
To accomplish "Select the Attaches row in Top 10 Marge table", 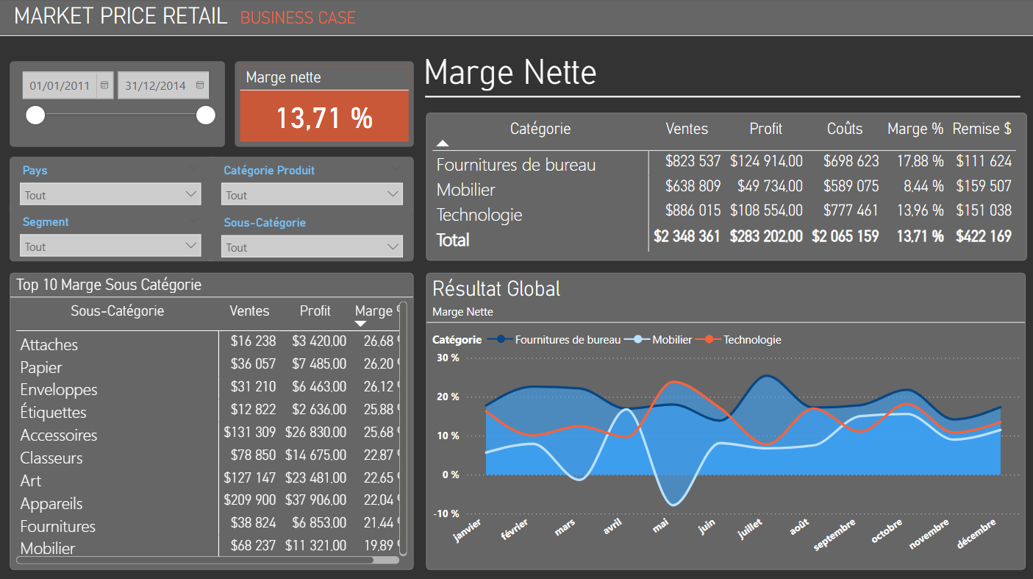I will [49, 344].
